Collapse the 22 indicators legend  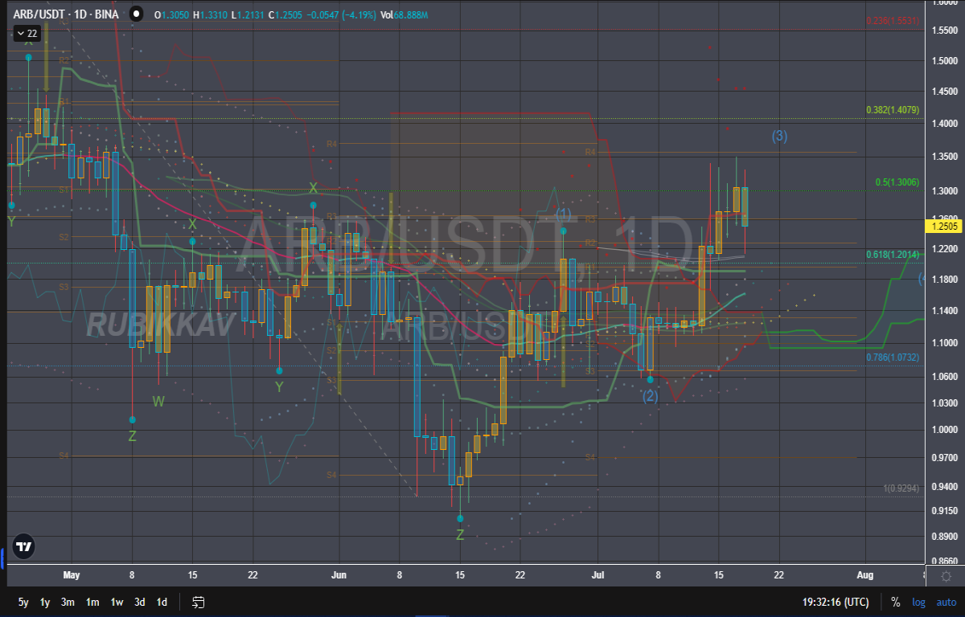click(26, 33)
